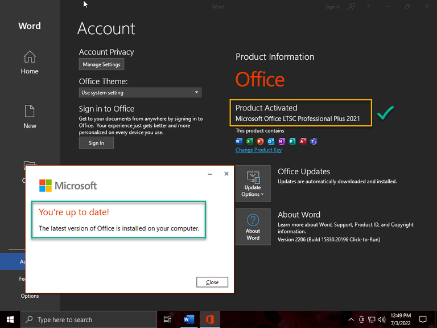Screen dimensions: 437x328
Task: Click the PowerPoint icon in product contents
Action: [x=260, y=141]
